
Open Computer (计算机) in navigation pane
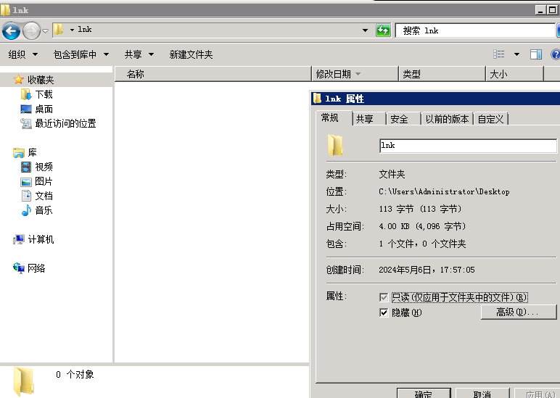tap(41, 239)
